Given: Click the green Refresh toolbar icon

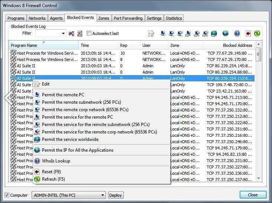Looking at the screenshot, I should [x=257, y=33].
